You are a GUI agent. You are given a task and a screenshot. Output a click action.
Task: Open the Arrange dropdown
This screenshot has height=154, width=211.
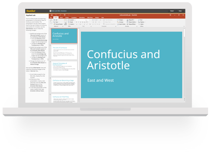pyautogui.click(x=120, y=22)
